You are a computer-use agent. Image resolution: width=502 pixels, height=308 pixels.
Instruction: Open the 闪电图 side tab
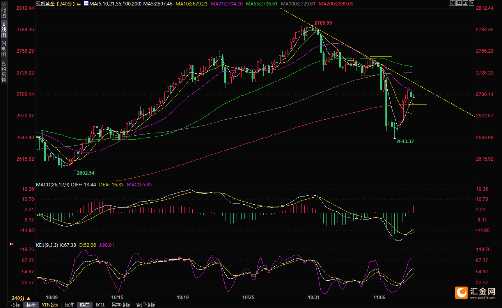(x=4, y=49)
